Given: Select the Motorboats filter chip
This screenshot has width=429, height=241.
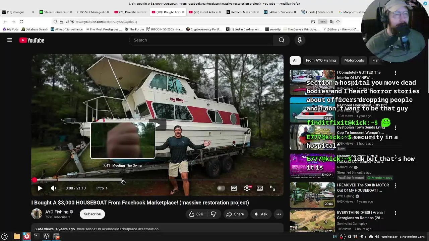Looking at the screenshot, I should tap(354, 60).
